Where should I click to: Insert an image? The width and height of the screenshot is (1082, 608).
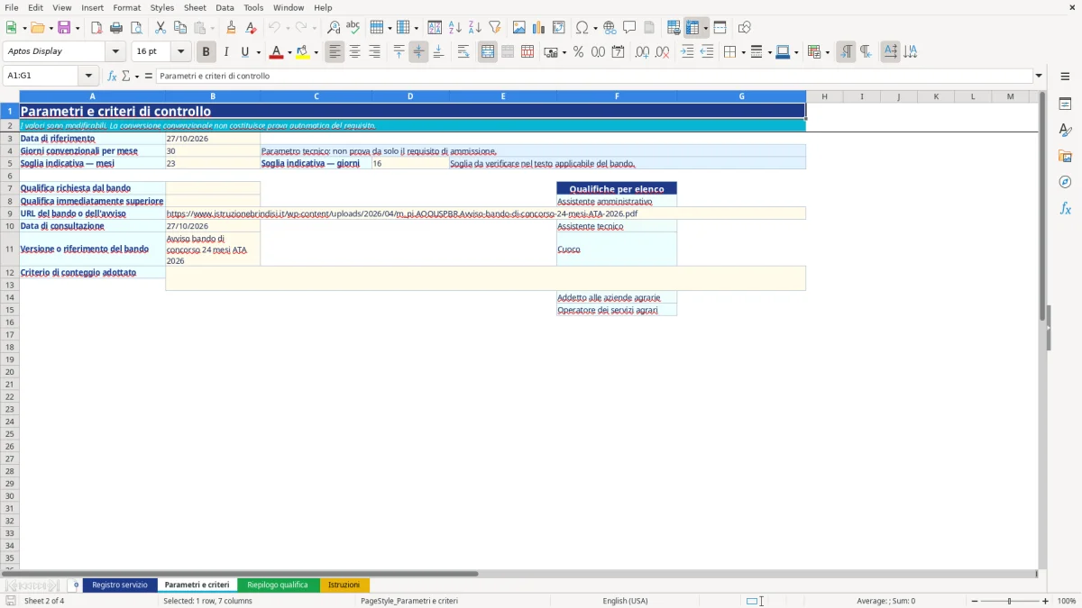pos(519,28)
